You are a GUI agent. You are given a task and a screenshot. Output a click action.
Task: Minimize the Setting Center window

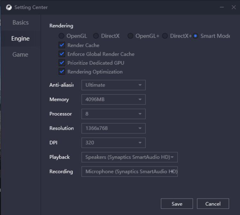(222, 7)
